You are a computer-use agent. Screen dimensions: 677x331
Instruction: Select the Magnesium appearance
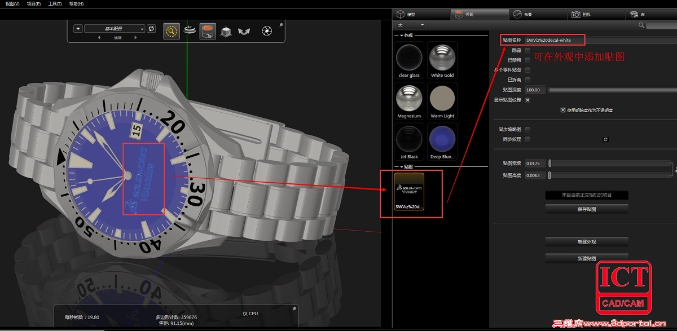coord(409,101)
